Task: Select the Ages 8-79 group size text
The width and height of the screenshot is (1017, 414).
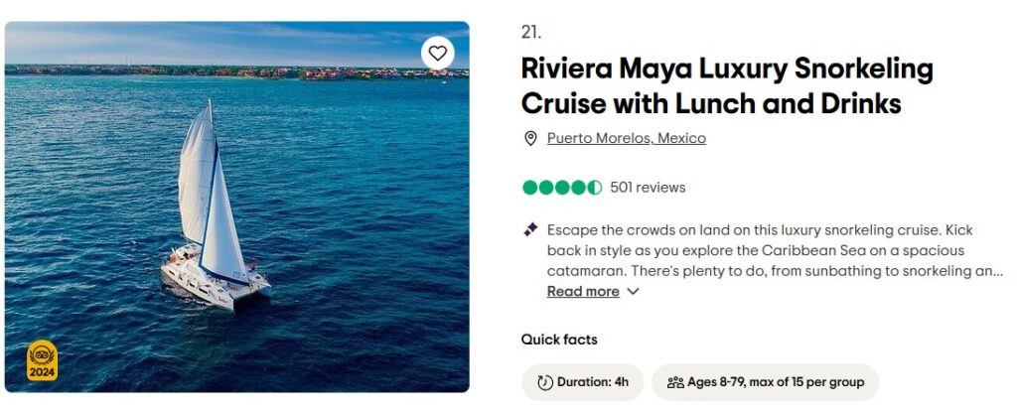Action: tap(776, 382)
